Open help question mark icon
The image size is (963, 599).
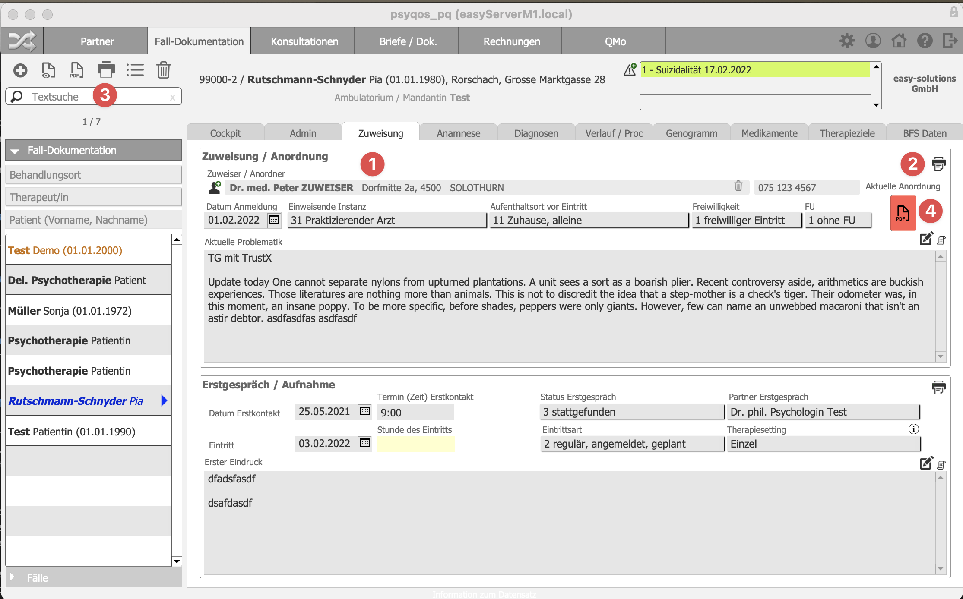coord(925,41)
